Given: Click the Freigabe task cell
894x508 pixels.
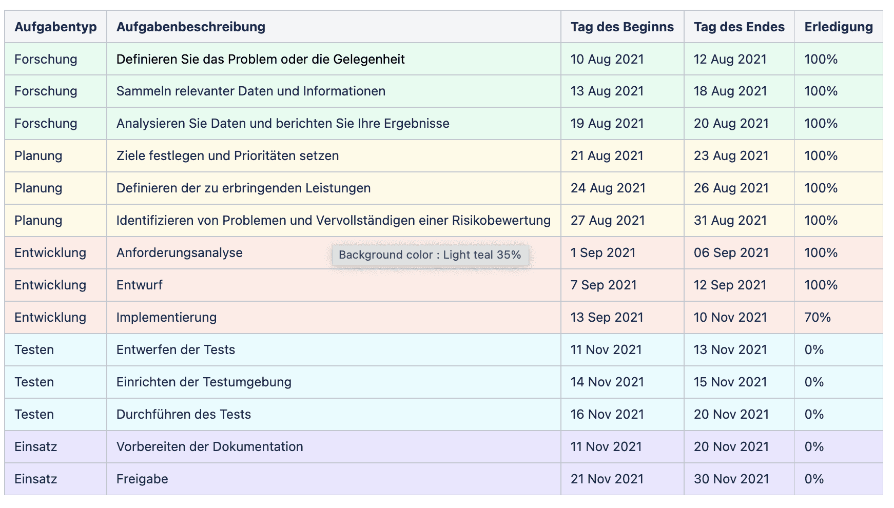Looking at the screenshot, I should (x=142, y=479).
